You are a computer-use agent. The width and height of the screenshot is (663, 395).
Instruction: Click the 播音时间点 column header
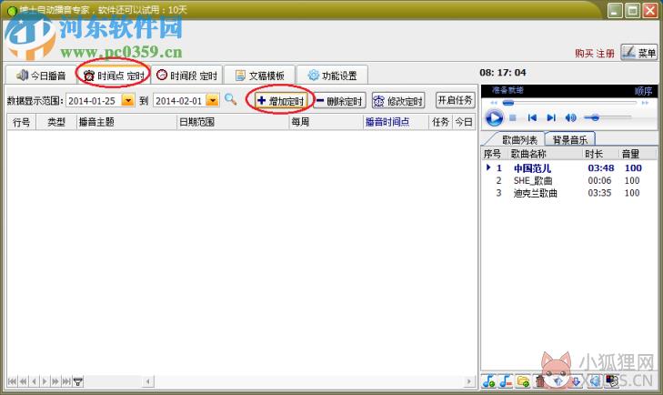coord(396,122)
